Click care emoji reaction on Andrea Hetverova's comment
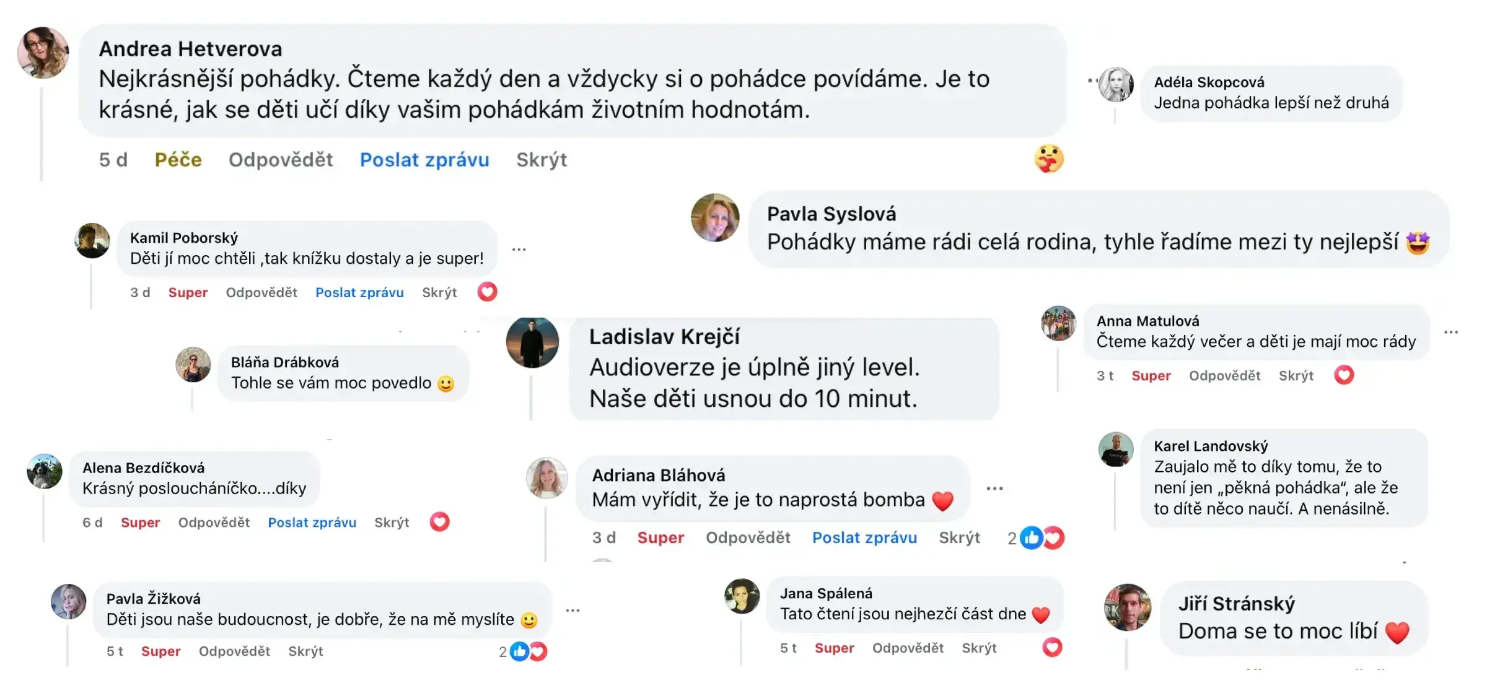The width and height of the screenshot is (1487, 691). point(1048,159)
